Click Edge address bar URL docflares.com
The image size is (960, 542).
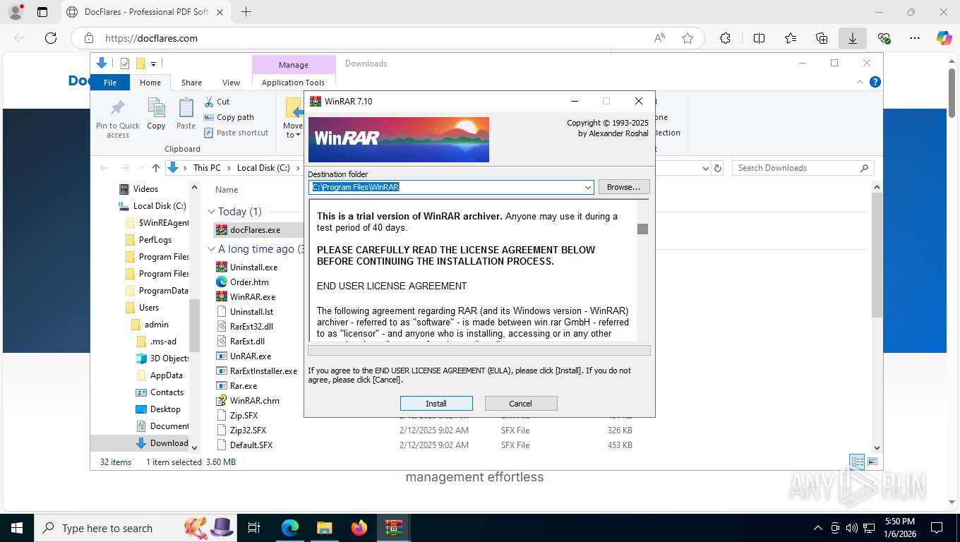(x=151, y=38)
